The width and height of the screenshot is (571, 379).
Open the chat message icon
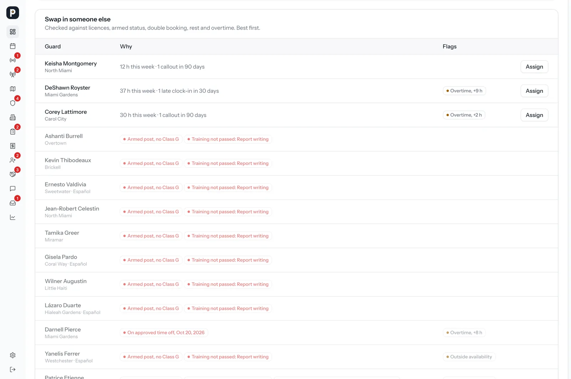click(12, 189)
